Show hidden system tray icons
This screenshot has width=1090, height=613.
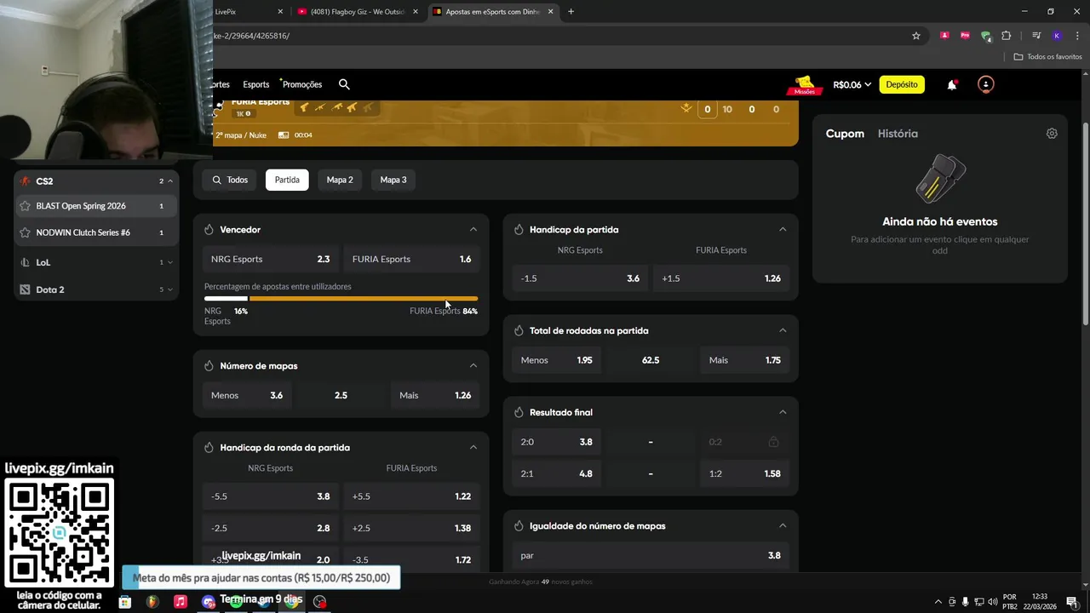[938, 602]
